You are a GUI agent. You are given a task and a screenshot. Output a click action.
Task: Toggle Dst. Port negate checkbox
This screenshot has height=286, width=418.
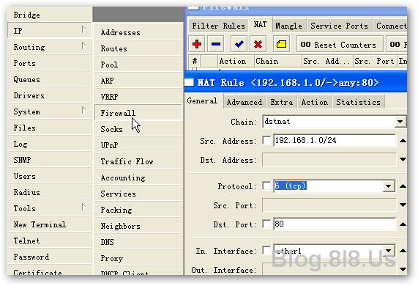point(266,224)
